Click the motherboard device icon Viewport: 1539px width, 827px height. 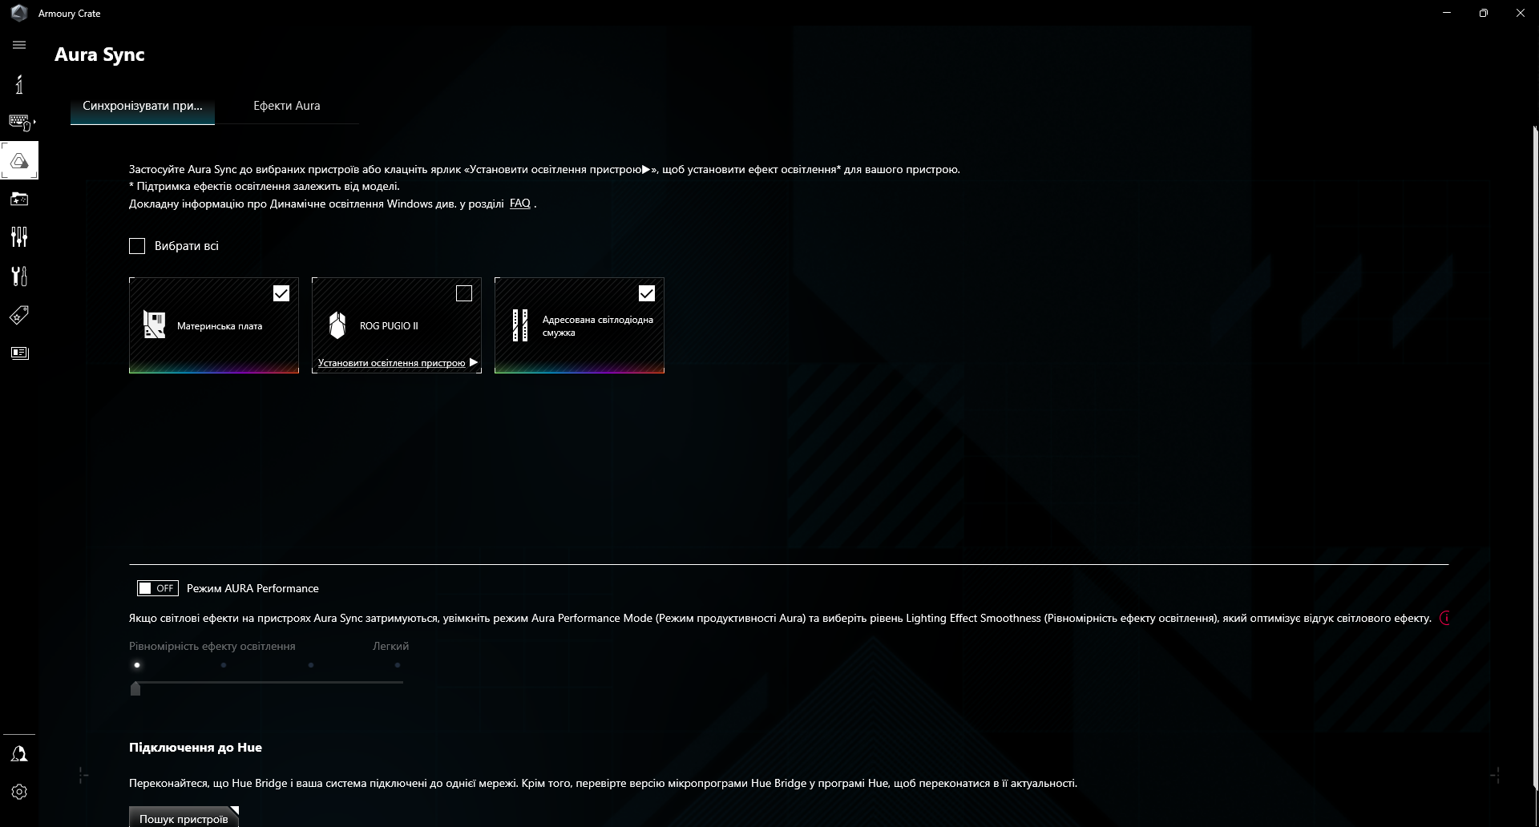[154, 325]
